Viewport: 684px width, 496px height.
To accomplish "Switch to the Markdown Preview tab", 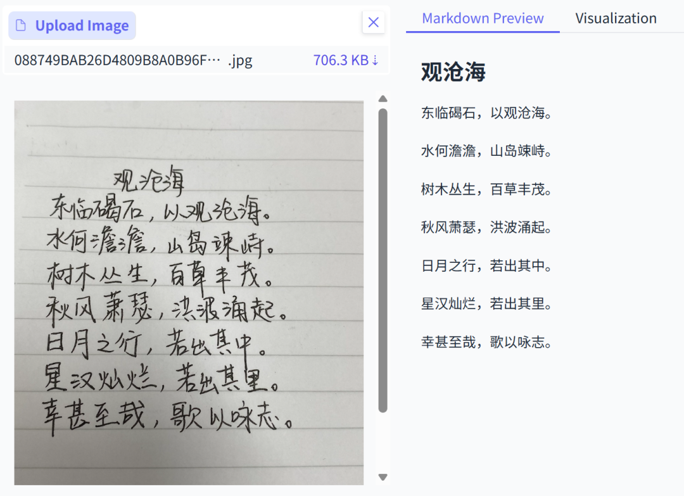I will (x=483, y=18).
